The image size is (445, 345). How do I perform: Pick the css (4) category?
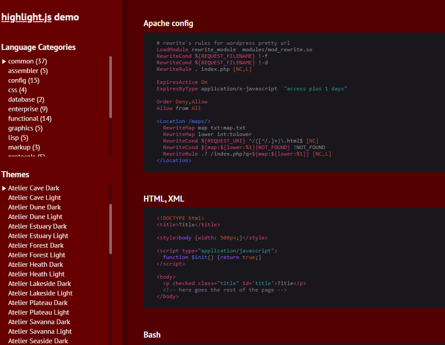click(x=17, y=90)
